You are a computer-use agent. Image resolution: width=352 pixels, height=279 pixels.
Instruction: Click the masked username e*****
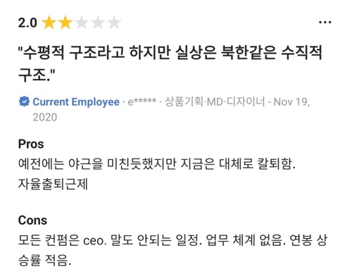tap(142, 101)
